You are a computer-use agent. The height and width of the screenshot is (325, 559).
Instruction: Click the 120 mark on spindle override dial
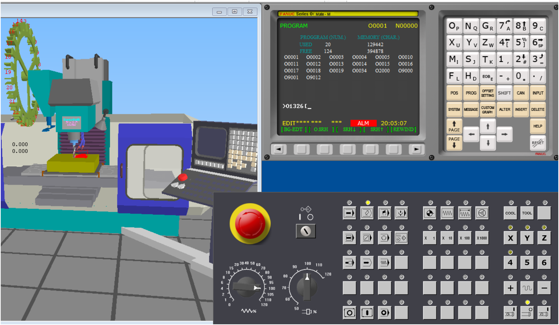click(328, 274)
